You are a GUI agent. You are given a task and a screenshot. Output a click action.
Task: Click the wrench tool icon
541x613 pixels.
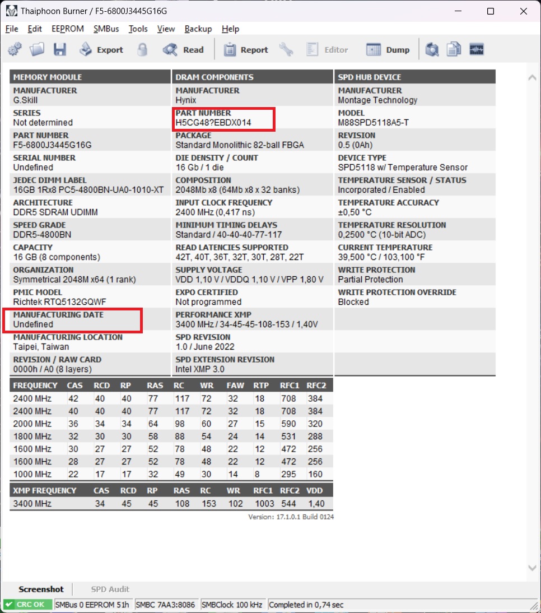286,50
